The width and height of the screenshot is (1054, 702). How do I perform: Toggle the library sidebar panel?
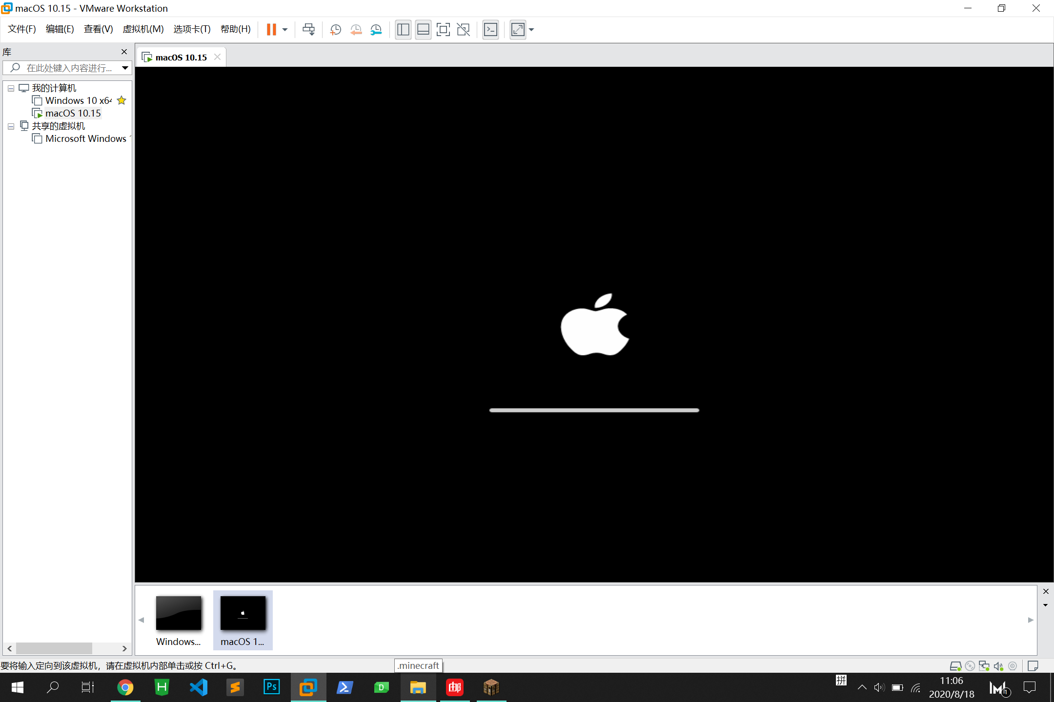(403, 30)
